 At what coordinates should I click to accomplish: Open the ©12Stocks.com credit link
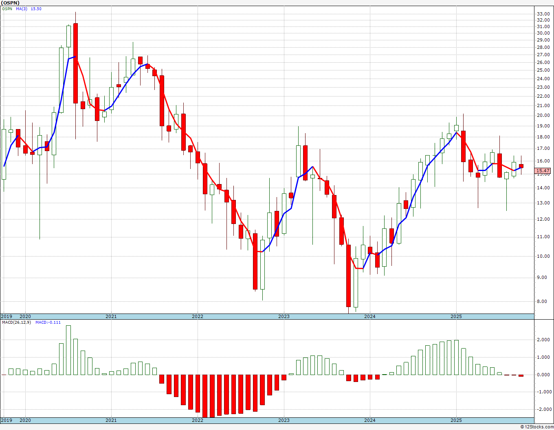pos(537,427)
